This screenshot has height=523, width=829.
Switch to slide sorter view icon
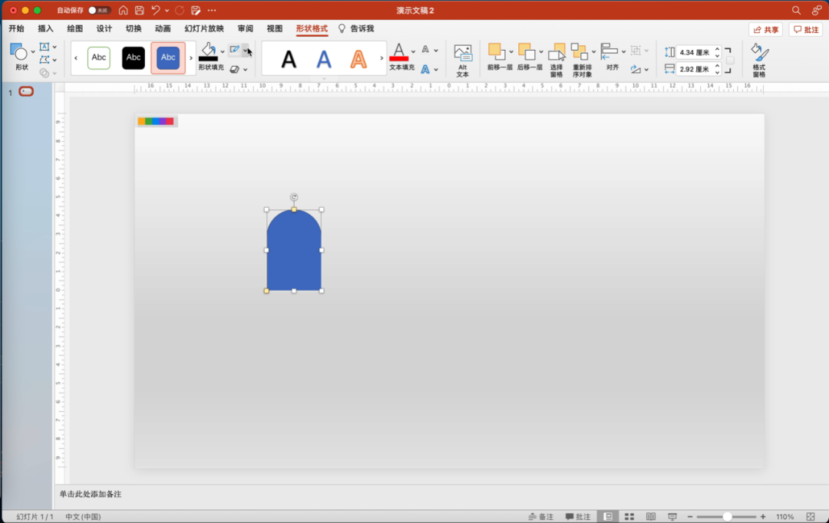click(629, 517)
